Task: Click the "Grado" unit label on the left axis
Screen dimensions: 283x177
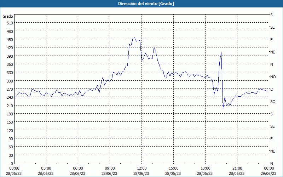Action: (x=8, y=16)
